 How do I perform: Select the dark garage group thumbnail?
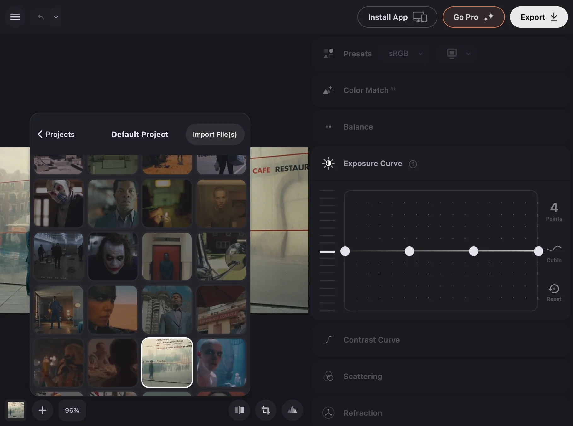pyautogui.click(x=59, y=256)
